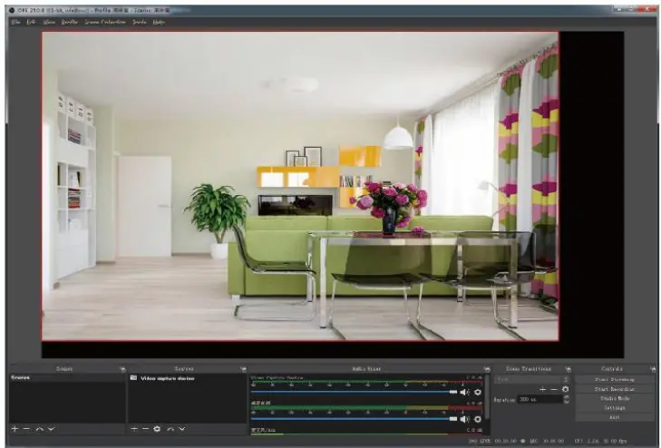Click the transition Duration input field
Viewport: 661px width, 448px height.
click(540, 399)
